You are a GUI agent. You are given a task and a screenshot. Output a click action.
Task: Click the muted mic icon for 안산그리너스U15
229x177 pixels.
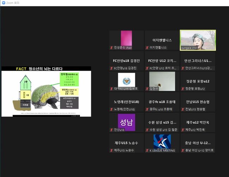pos(183,68)
